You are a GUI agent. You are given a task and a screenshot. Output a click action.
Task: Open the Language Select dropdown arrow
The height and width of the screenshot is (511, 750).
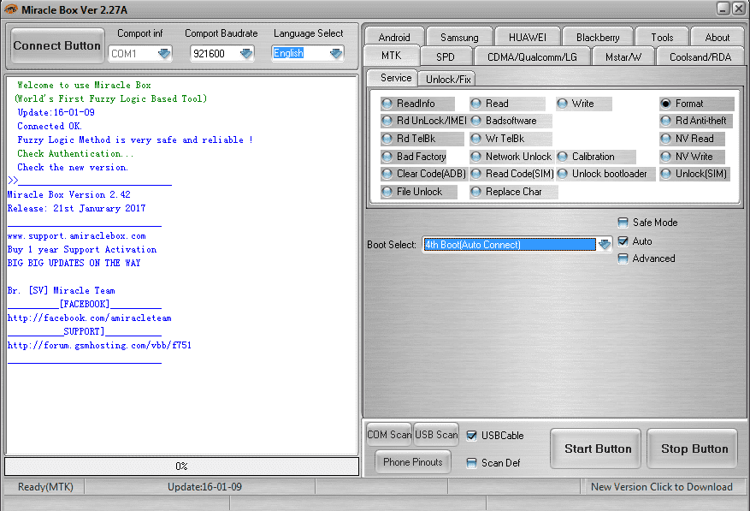pyautogui.click(x=336, y=53)
